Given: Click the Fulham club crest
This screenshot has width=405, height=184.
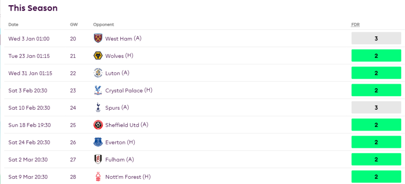Looking at the screenshot, I should (98, 159).
